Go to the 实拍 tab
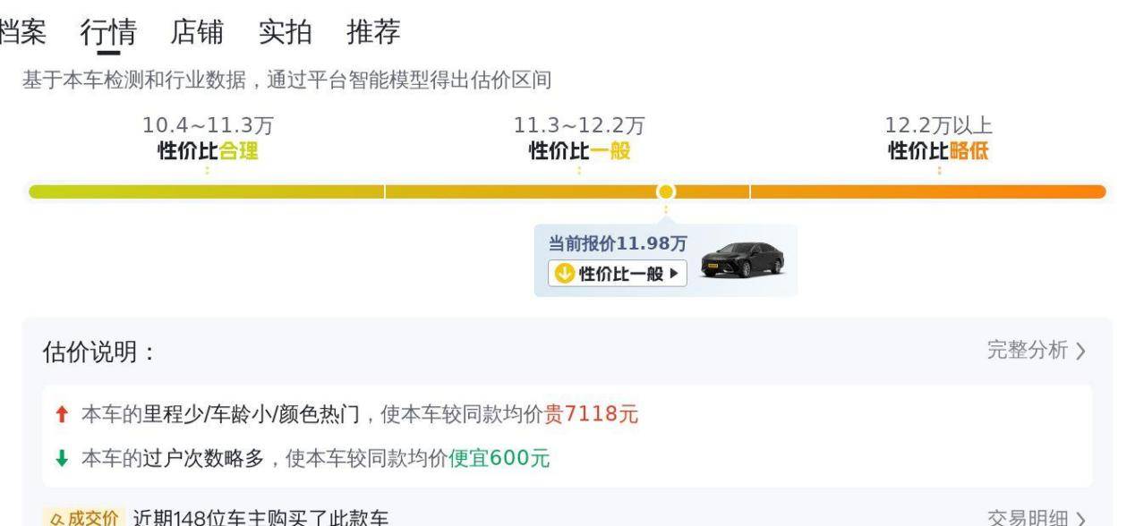The width and height of the screenshot is (1135, 526). 286,32
